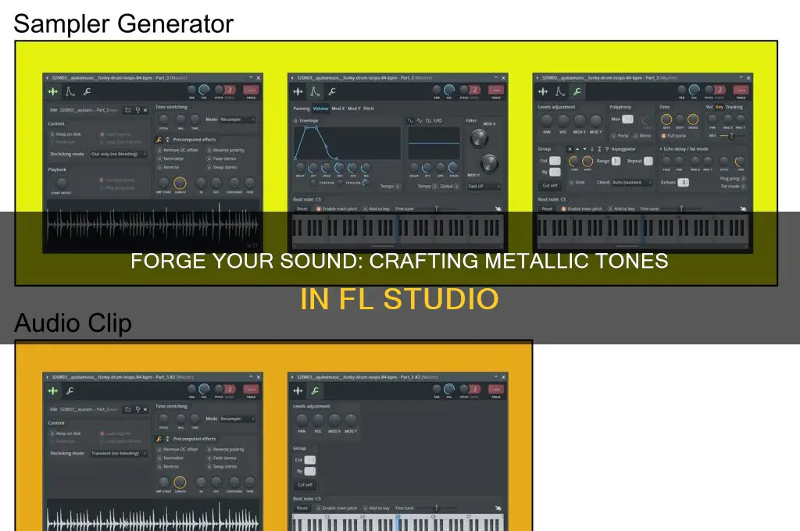Open the Declicking mode dropdown showing Transient
800x531 pixels.
click(119, 453)
